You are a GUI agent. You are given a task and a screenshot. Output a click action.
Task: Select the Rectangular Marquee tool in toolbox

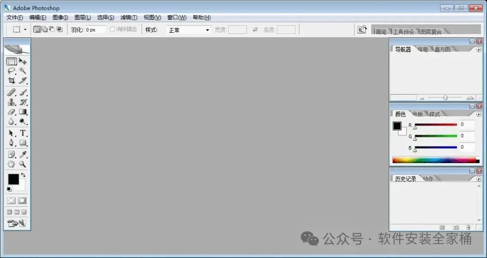[11, 61]
